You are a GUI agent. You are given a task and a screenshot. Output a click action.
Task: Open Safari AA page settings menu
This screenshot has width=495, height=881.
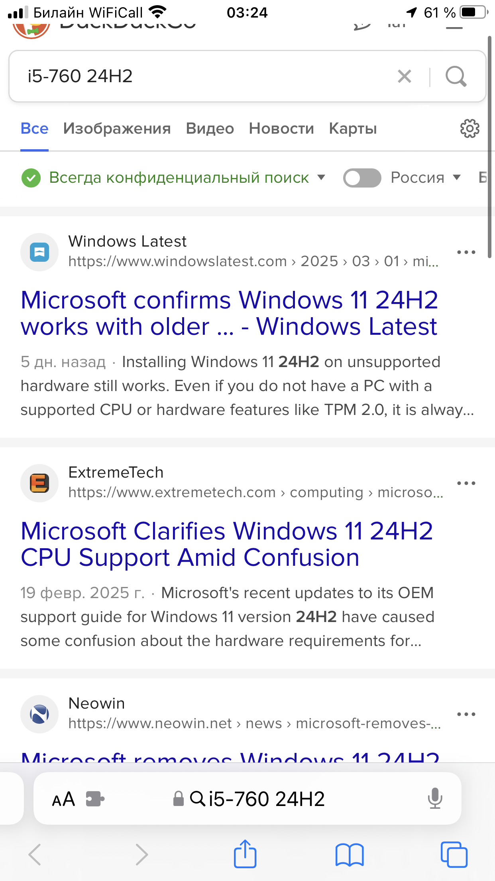(64, 799)
